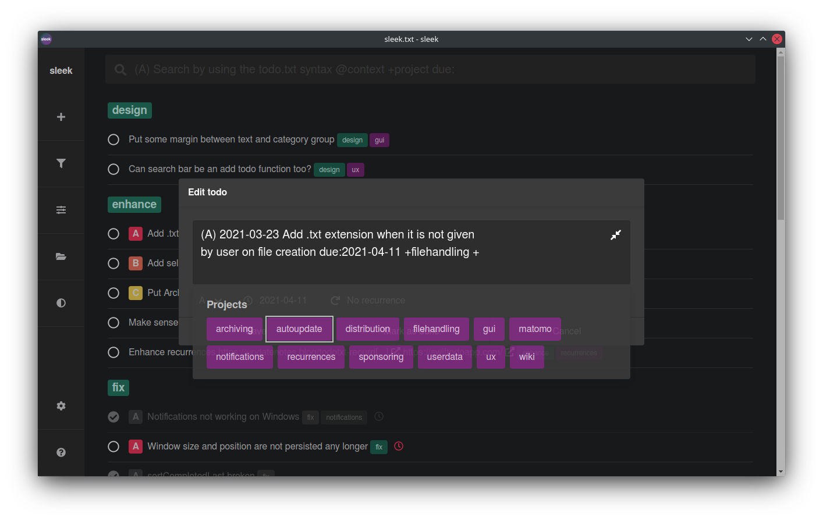Complete the 'Put Arc' todo
The image size is (823, 521).
click(x=113, y=293)
